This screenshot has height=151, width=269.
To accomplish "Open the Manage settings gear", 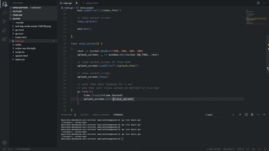I will (x=5, y=143).
